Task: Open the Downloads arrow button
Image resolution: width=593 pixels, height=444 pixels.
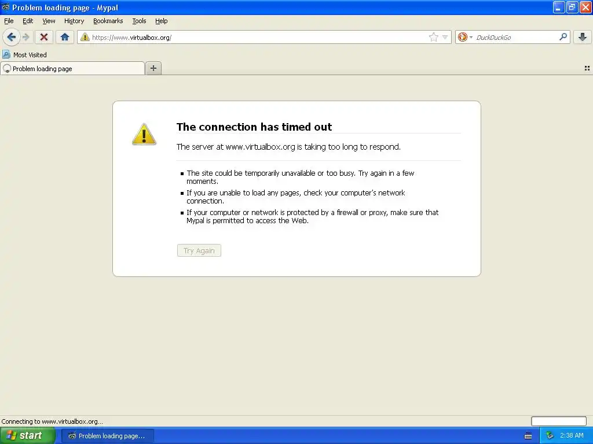Action: click(x=583, y=37)
